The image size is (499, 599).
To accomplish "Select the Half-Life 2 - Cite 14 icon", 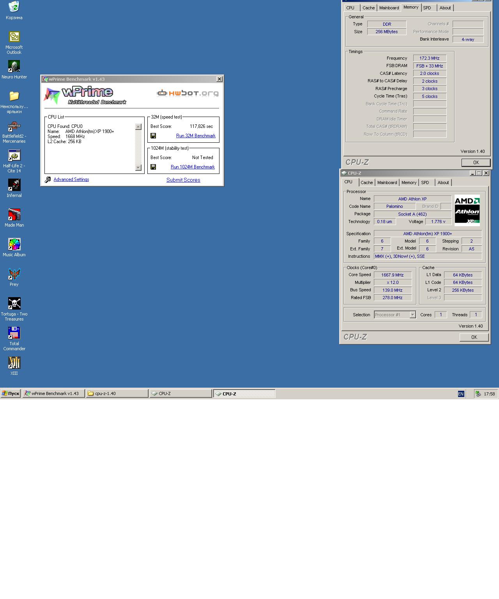I will tap(14, 161).
